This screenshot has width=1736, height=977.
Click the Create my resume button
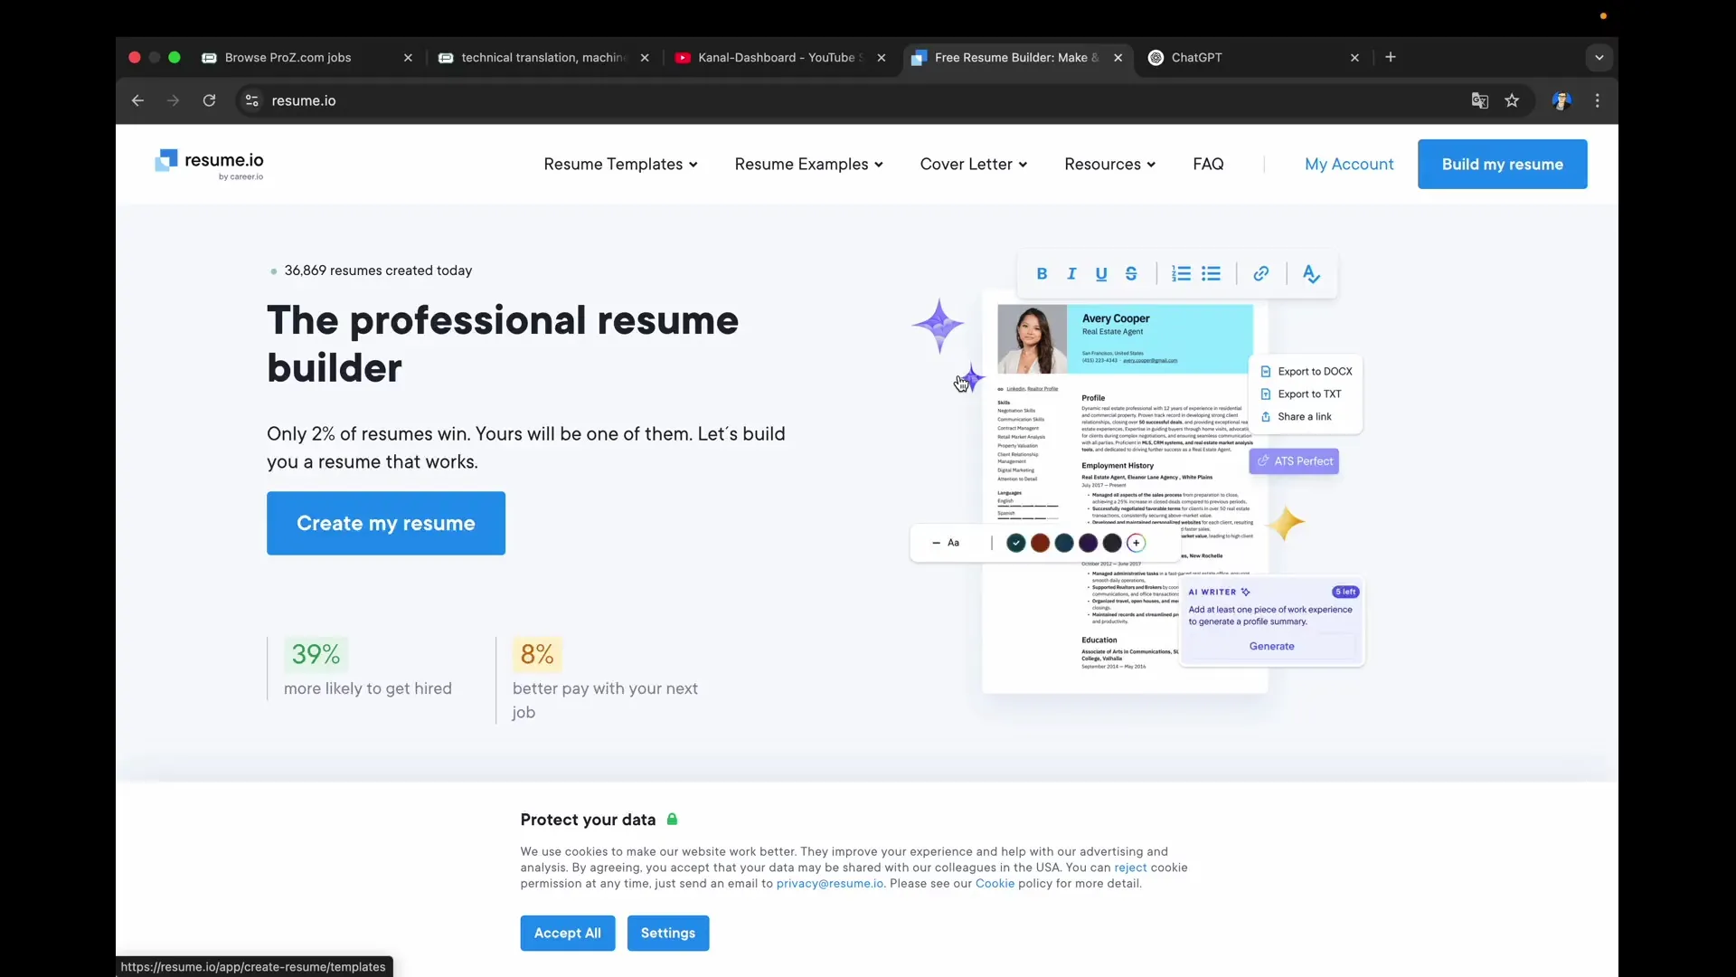[386, 523]
